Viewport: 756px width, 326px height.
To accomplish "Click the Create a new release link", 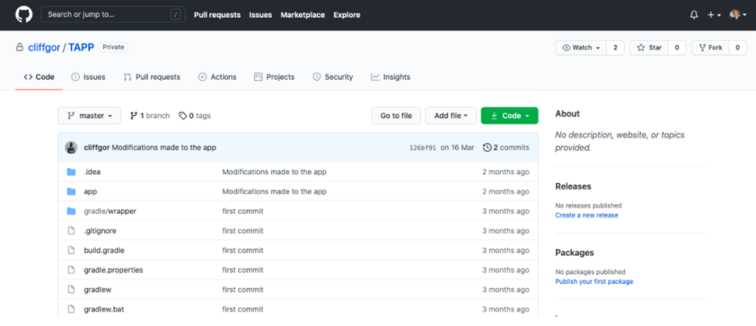I will [587, 215].
